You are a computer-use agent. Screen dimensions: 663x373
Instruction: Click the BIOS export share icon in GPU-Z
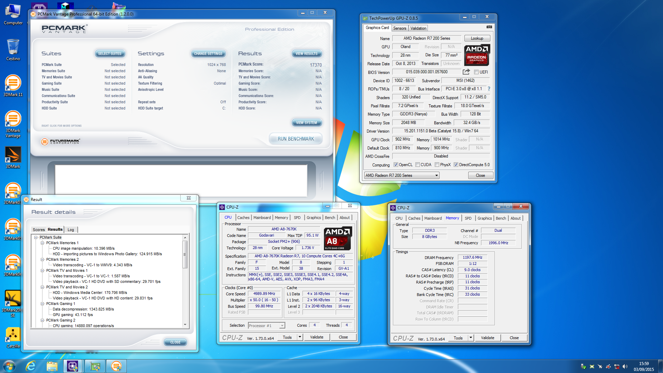coord(466,72)
